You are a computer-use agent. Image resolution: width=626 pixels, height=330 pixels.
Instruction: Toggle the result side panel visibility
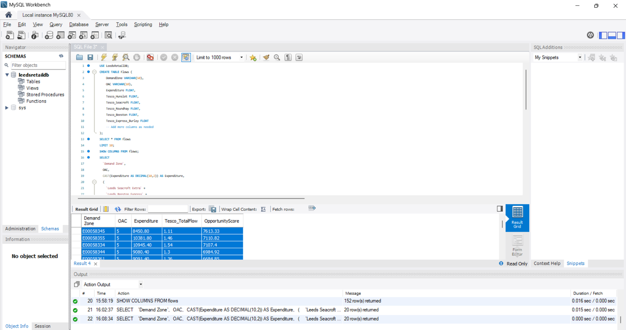coord(500,209)
